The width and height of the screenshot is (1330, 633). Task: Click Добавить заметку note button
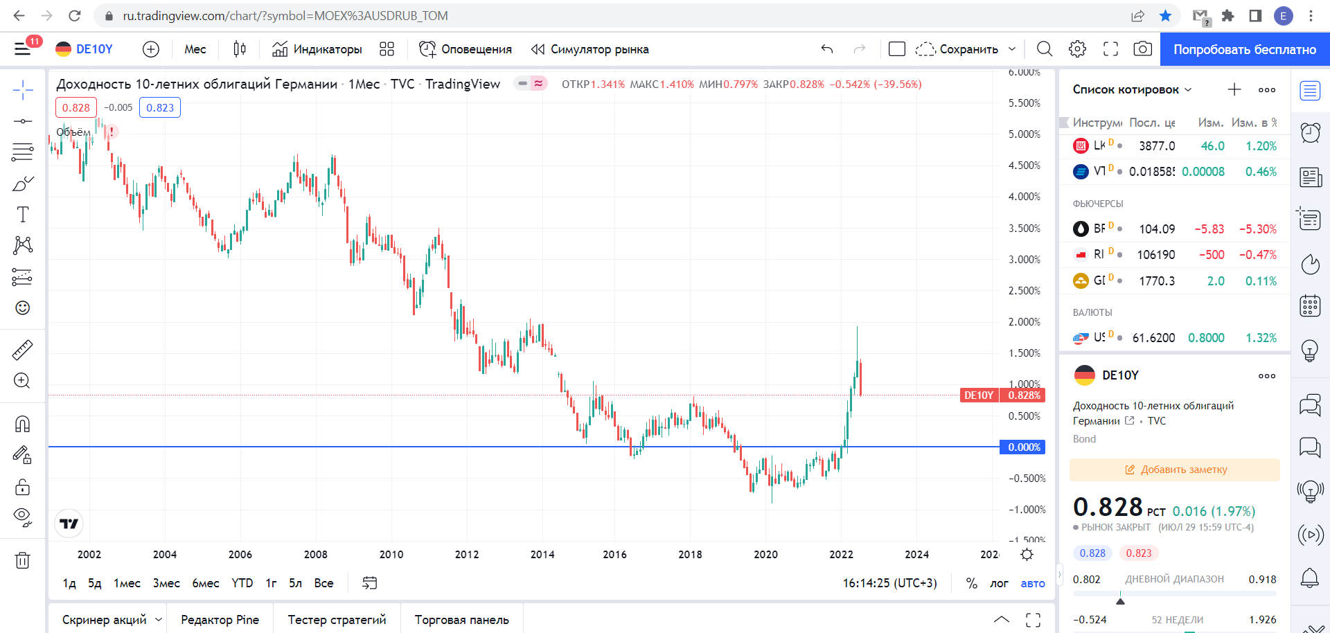1175,470
